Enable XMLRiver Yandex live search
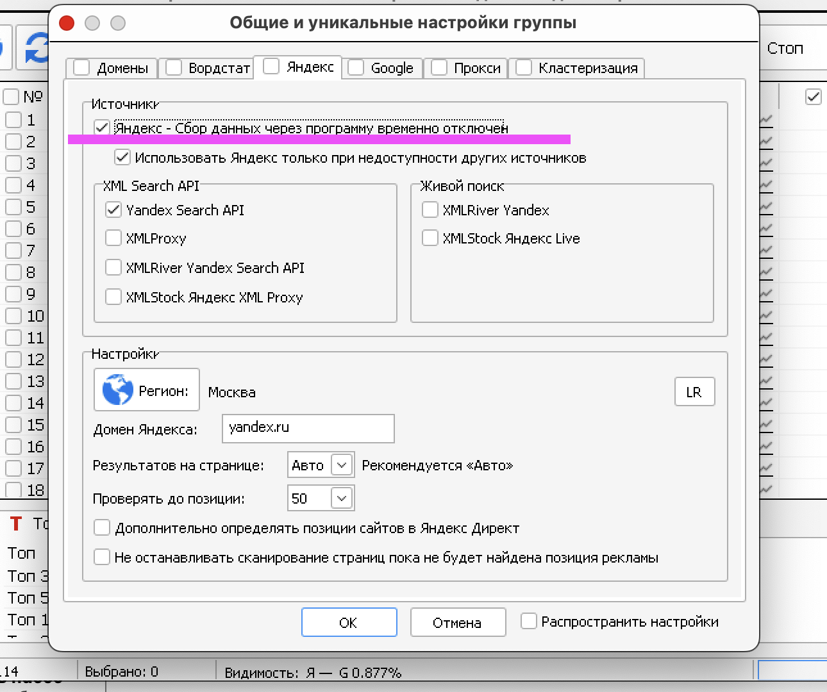Viewport: 827px width, 692px height. tap(430, 210)
